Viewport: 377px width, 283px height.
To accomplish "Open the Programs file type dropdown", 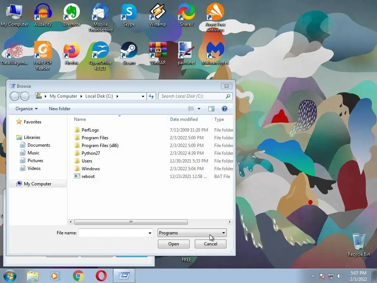I will coord(192,233).
